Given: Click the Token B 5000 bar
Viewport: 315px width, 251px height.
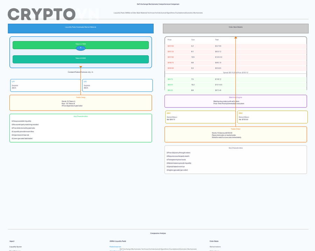Looking at the screenshot, I should point(81,59).
